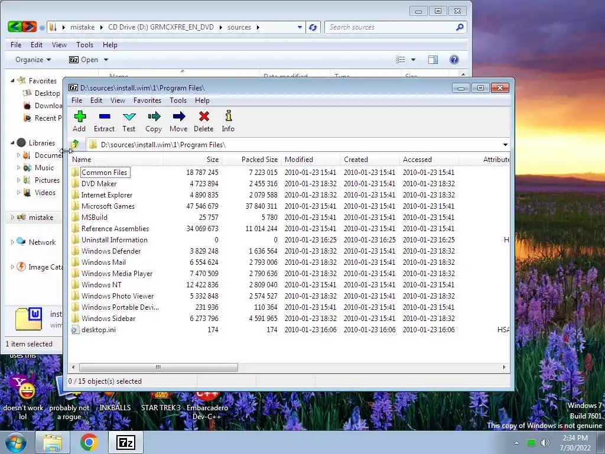
Task: Expand the Network tree node
Action: pyautogui.click(x=12, y=242)
